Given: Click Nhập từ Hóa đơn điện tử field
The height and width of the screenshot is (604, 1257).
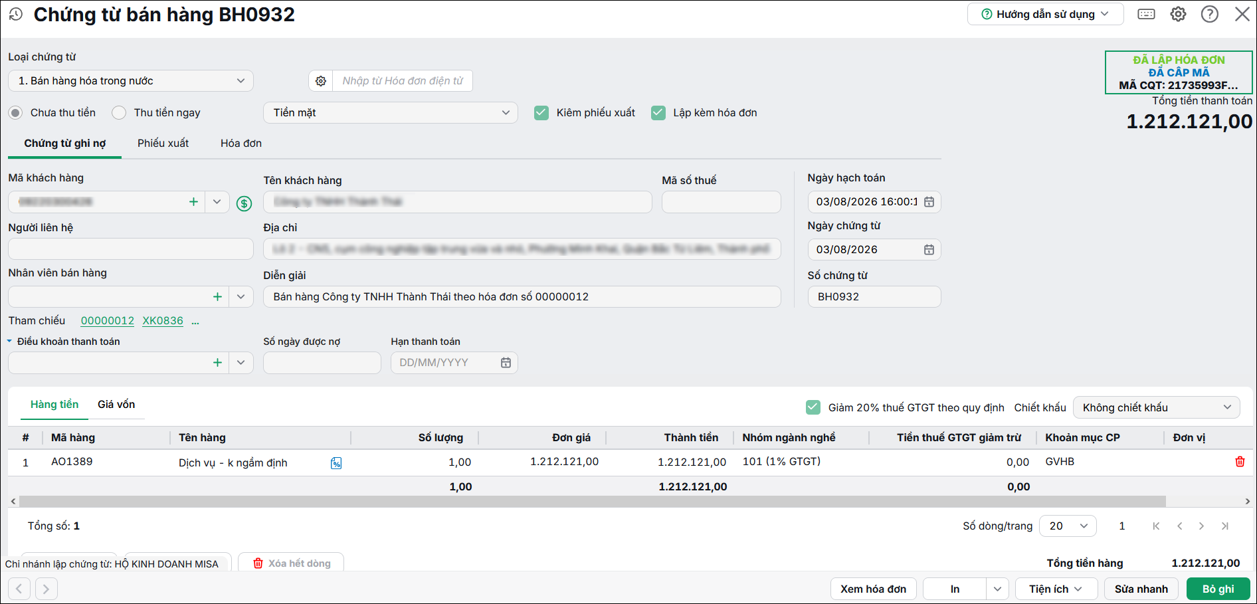Looking at the screenshot, I should click(403, 81).
